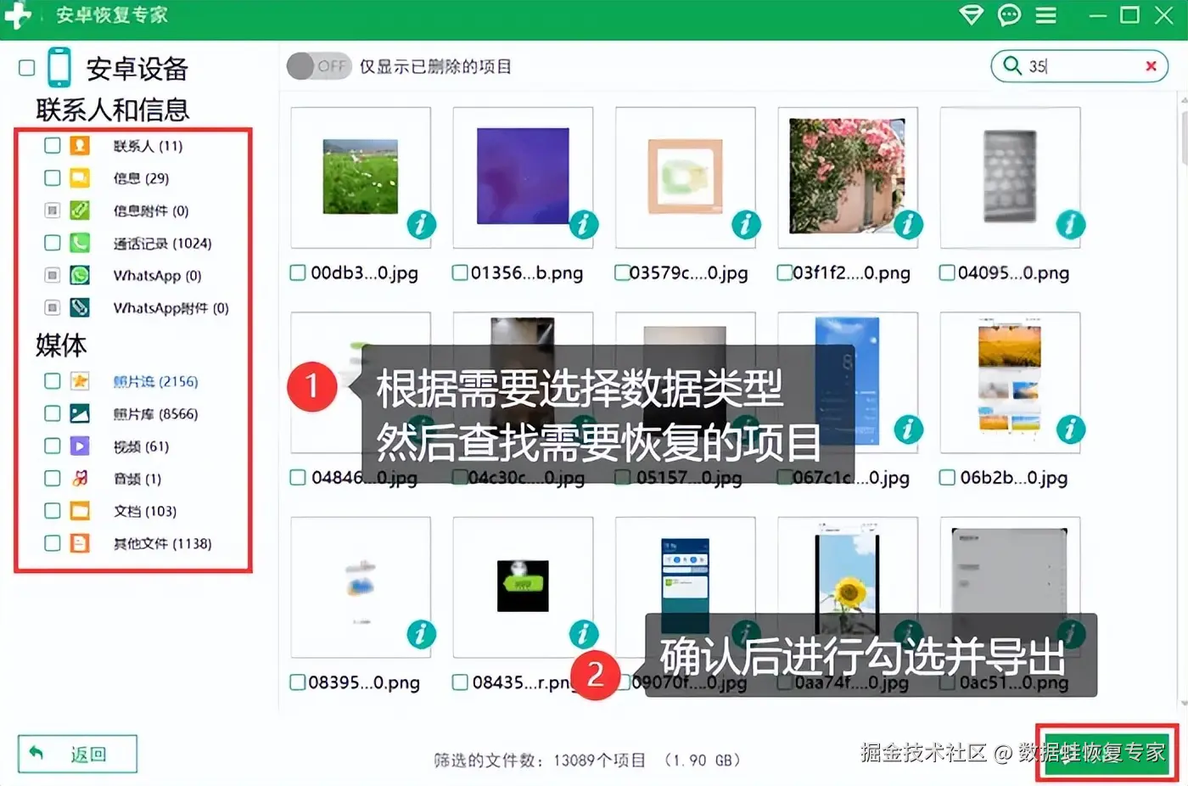The height and width of the screenshot is (786, 1188).
Task: Show info for 00db3...0.jpg thumbnail
Action: click(x=421, y=224)
